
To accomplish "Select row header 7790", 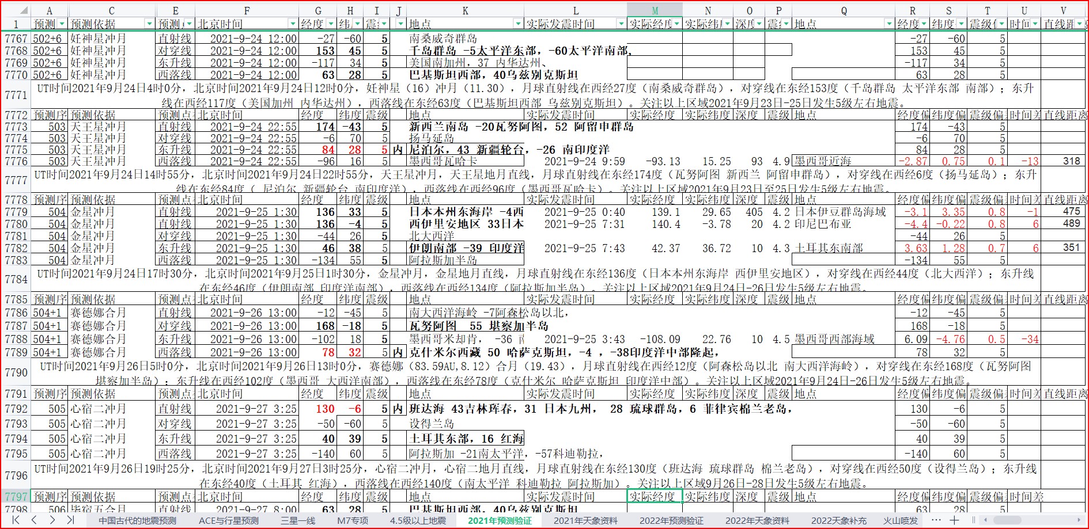I will 16,372.
